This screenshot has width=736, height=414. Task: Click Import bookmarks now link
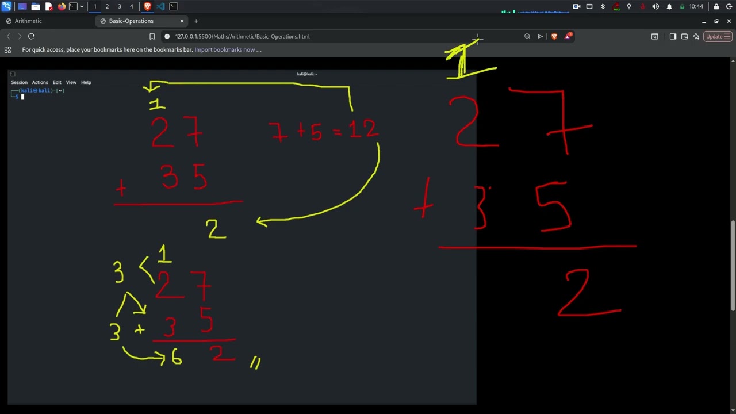click(228, 50)
